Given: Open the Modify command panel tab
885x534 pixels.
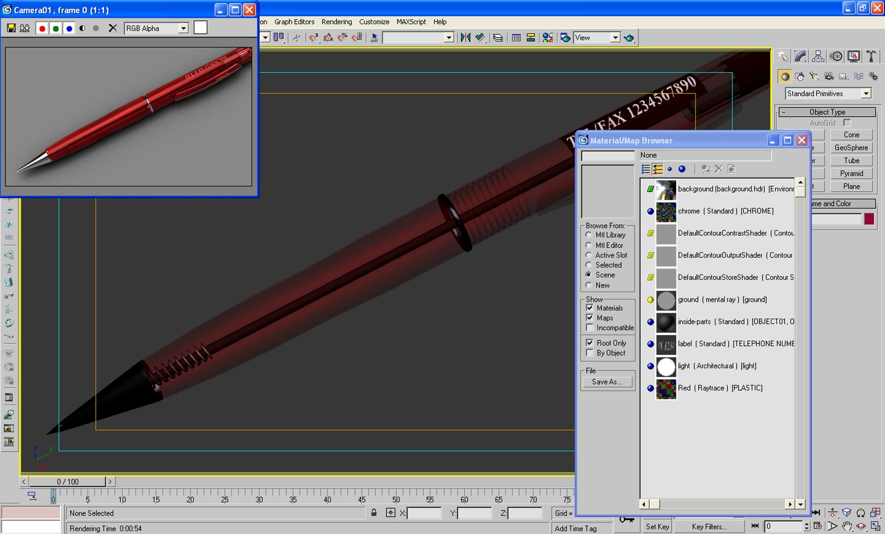Looking at the screenshot, I should tap(800, 56).
